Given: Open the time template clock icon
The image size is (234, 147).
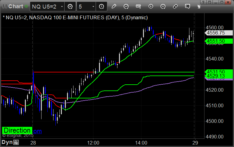Looking at the screenshot, I should pyautogui.click(x=101, y=7).
